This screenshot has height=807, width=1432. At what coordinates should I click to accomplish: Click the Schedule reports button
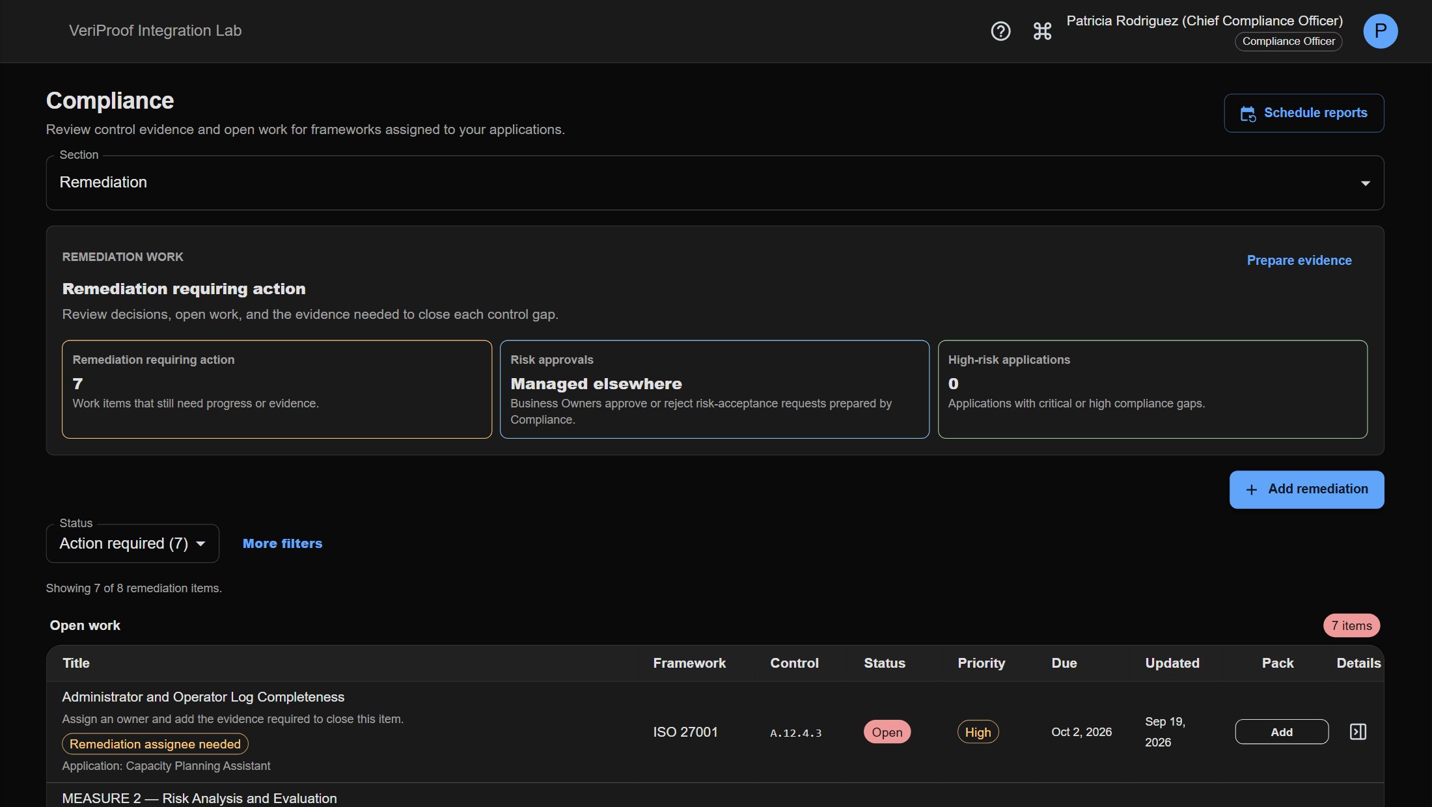[x=1304, y=113]
